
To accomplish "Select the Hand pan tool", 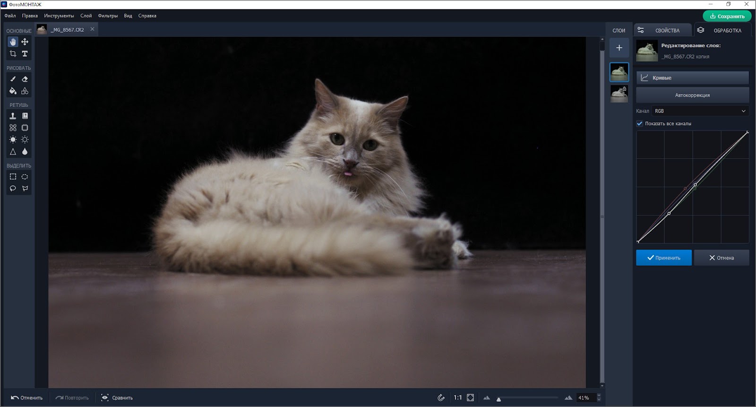I will tap(13, 42).
